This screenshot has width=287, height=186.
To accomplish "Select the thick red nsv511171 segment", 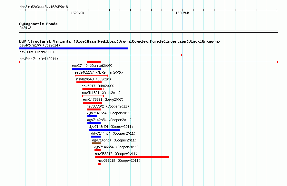I will 94,62.
